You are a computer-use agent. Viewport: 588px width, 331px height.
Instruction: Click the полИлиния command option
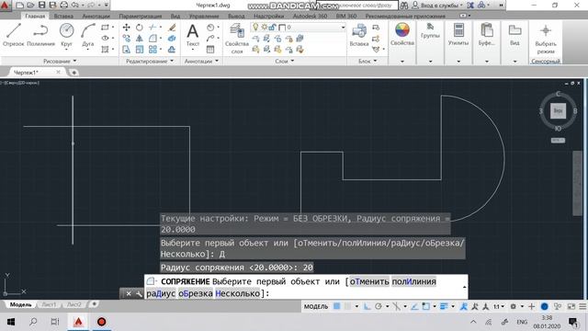click(x=414, y=281)
